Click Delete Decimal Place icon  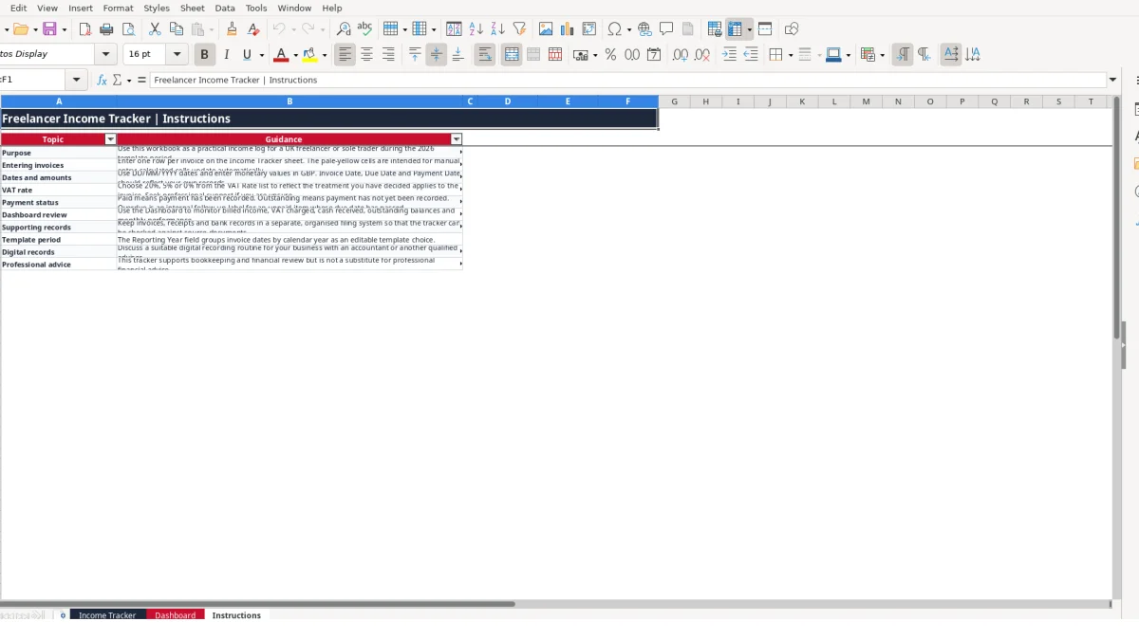click(x=702, y=55)
